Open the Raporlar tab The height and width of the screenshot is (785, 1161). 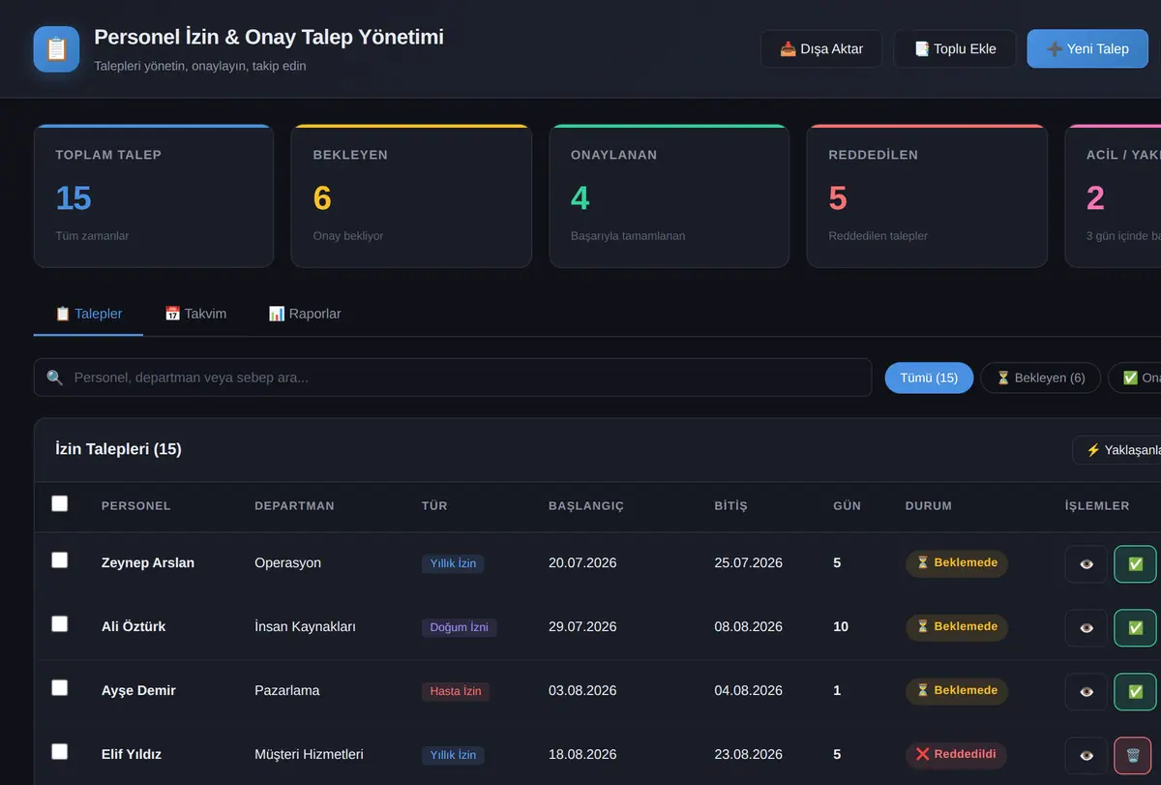tap(305, 314)
